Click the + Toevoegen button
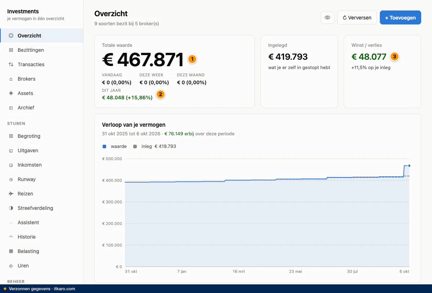 pos(400,17)
